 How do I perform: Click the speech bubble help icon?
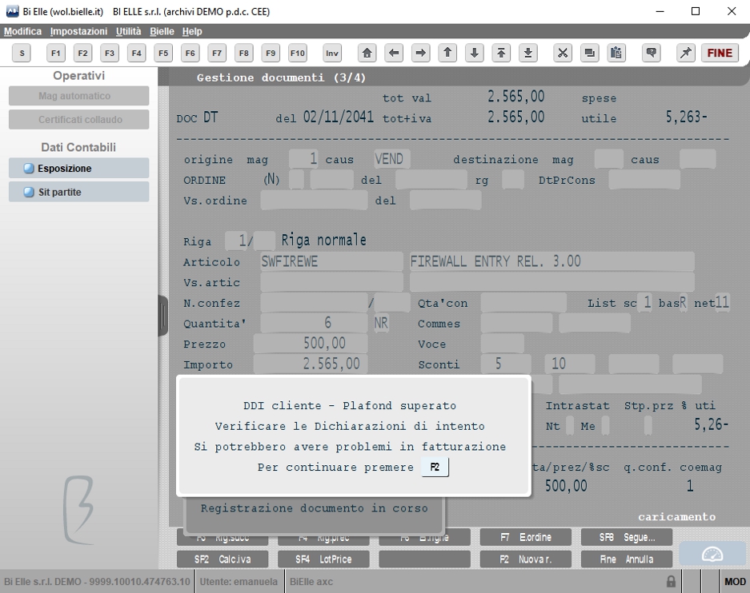651,53
